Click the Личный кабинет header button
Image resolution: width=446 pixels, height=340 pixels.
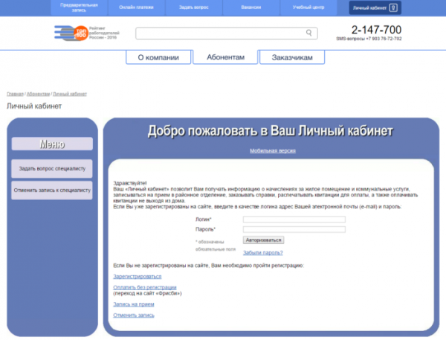pyautogui.click(x=375, y=7)
